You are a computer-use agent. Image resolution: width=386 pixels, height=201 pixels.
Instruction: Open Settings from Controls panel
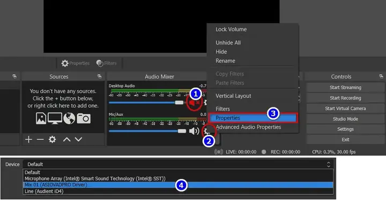[x=345, y=129]
